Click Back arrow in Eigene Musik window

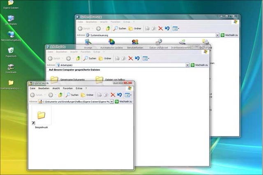point(32,95)
